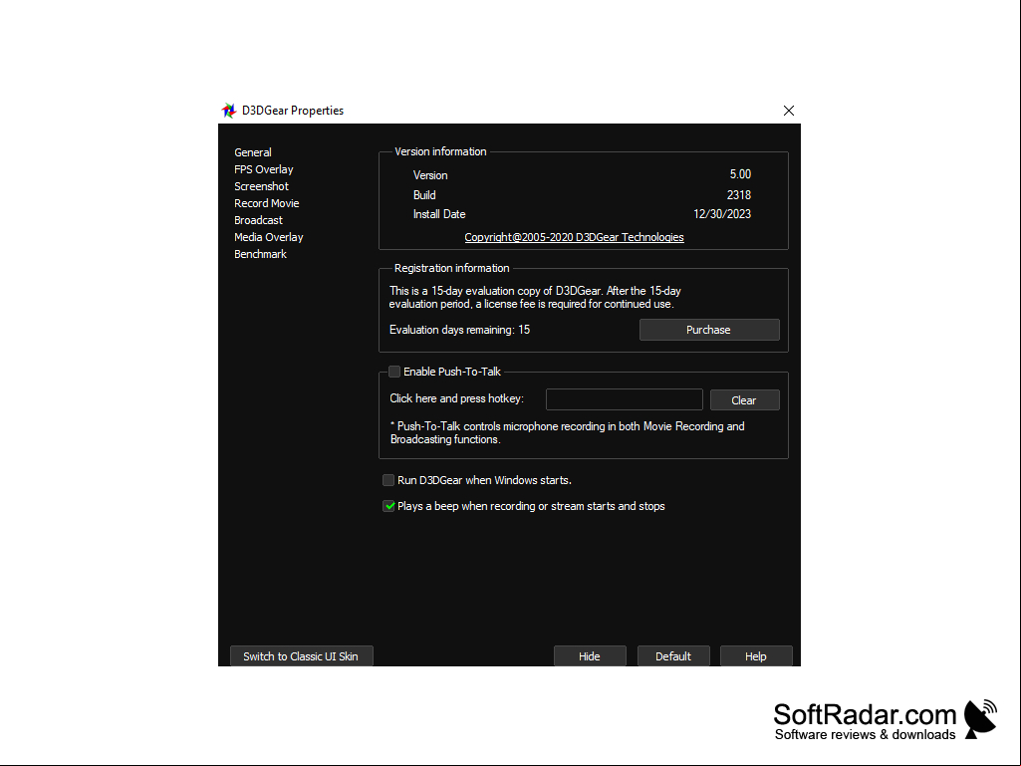Viewport: 1021px width, 766px height.
Task: Select the version number 5.00
Action: click(740, 174)
